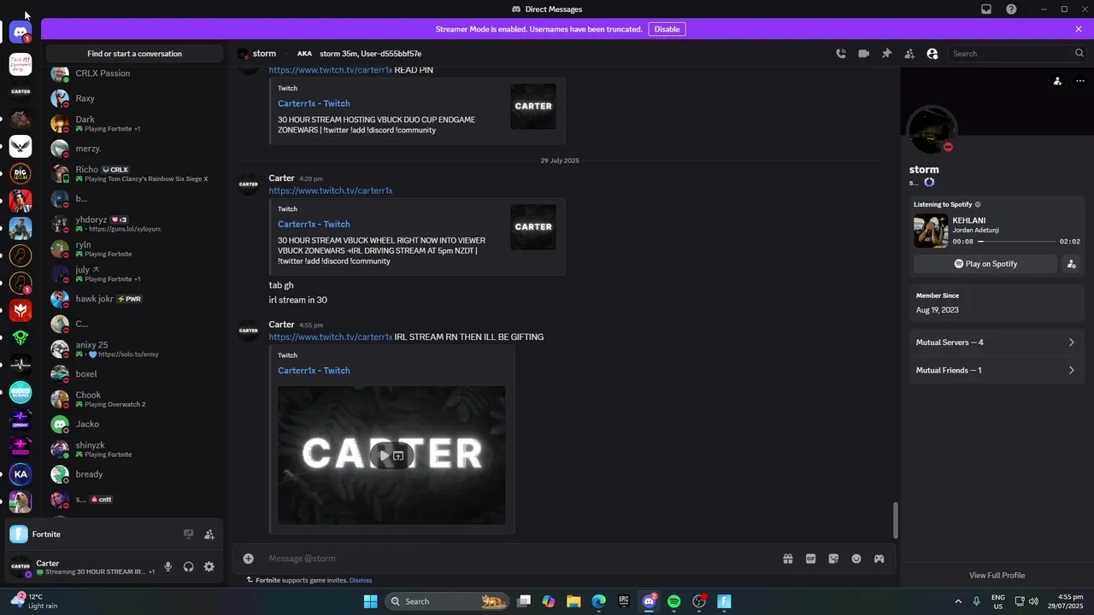
Task: Open the CARTER server icon in sidebar
Action: 21,91
